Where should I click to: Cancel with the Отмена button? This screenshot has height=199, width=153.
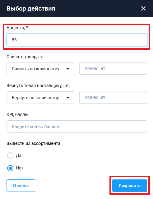[x=21, y=186]
